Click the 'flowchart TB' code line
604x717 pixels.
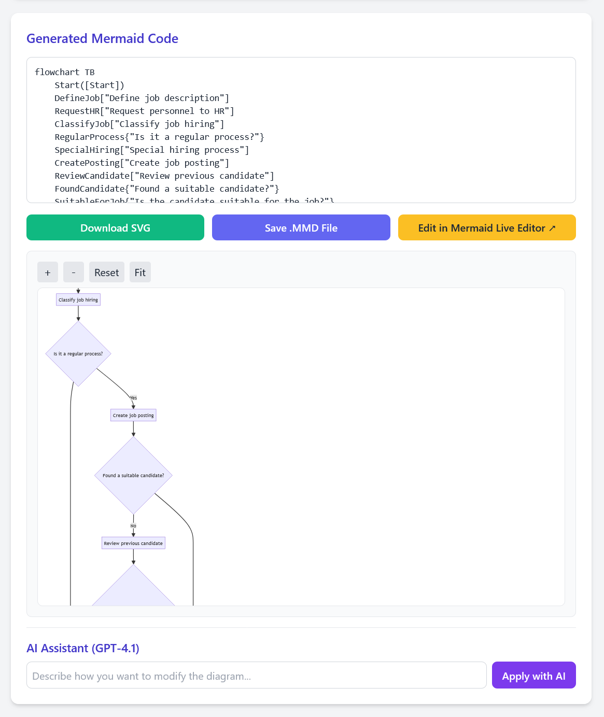click(x=65, y=72)
